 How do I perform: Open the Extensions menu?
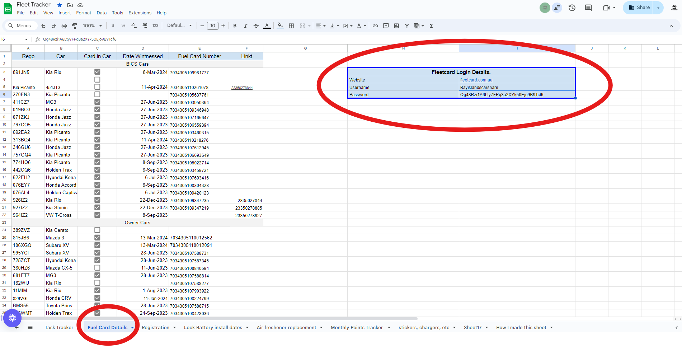coord(140,13)
